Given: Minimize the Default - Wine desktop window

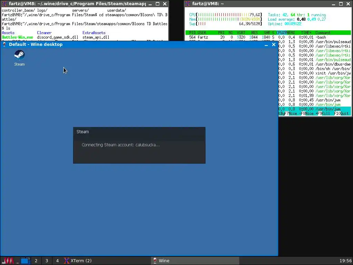Looking at the screenshot, I should click(x=266, y=45).
